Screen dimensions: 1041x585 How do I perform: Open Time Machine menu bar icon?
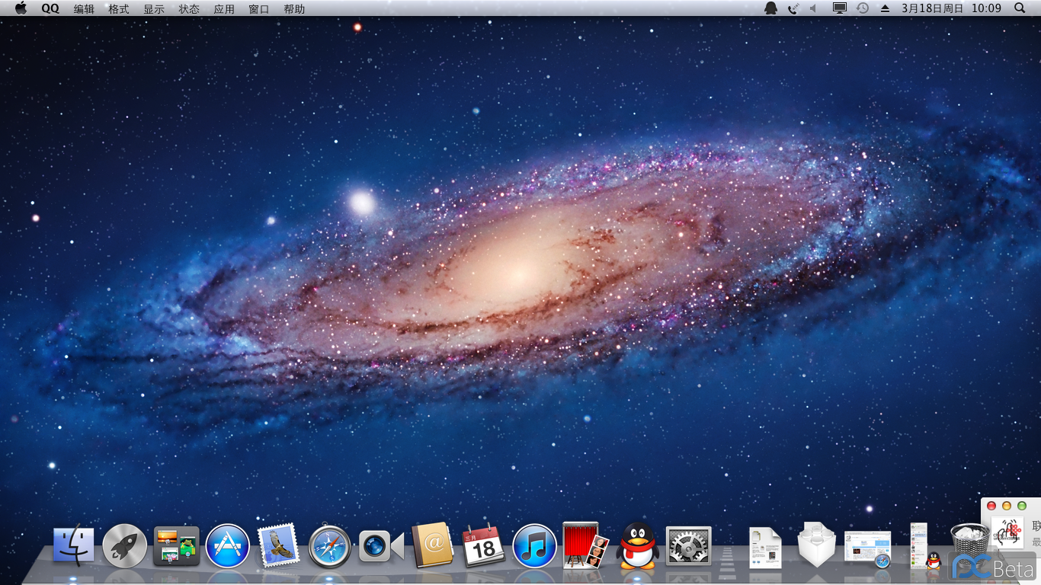(x=863, y=8)
